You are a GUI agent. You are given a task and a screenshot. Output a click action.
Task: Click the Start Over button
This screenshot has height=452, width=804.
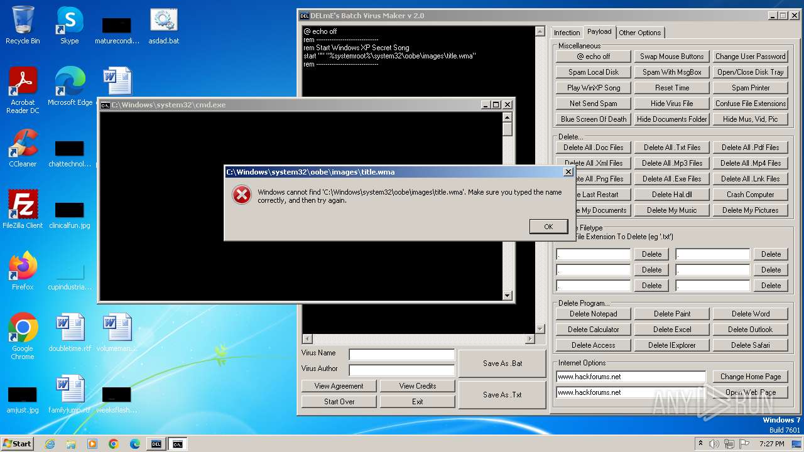[x=339, y=402]
